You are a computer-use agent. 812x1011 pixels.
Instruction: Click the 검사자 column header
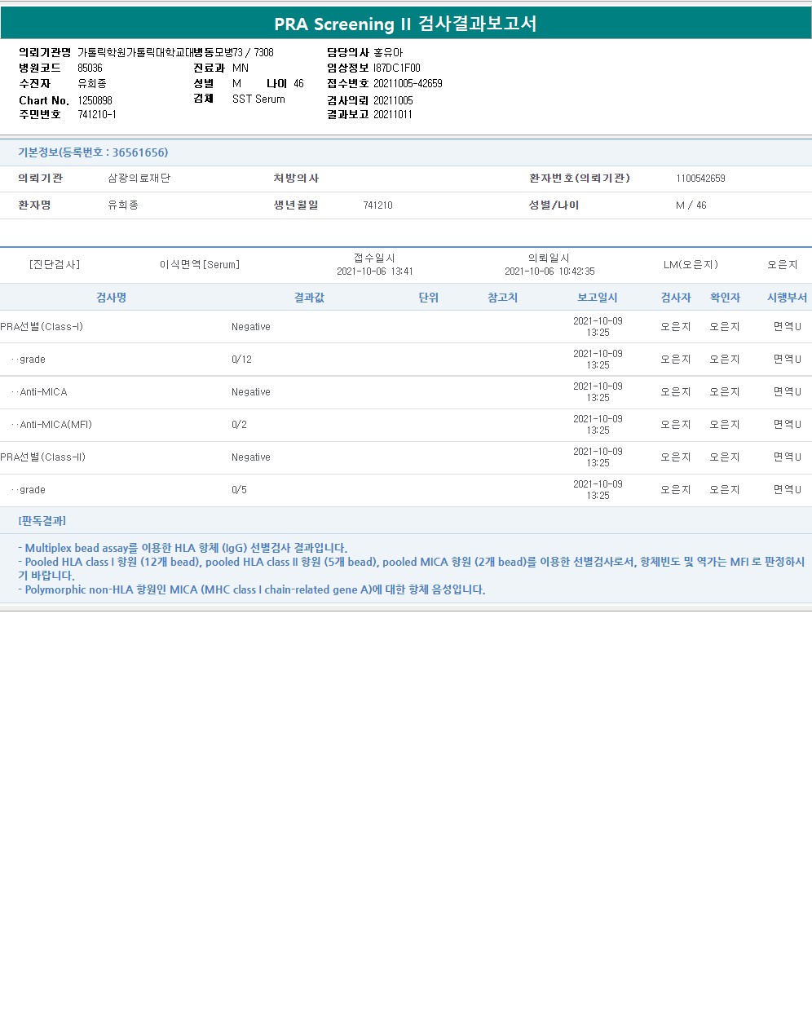coord(676,298)
